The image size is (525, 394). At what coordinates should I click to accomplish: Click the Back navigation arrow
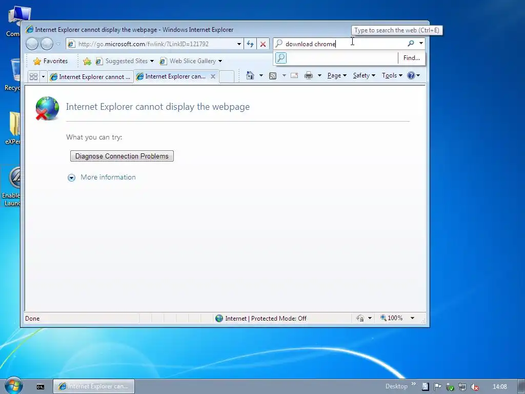[x=32, y=44]
